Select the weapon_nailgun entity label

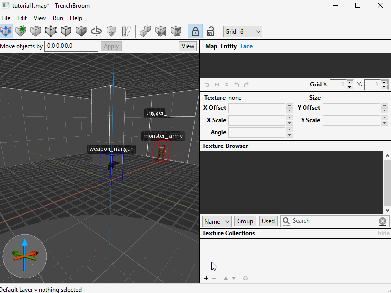pyautogui.click(x=112, y=149)
